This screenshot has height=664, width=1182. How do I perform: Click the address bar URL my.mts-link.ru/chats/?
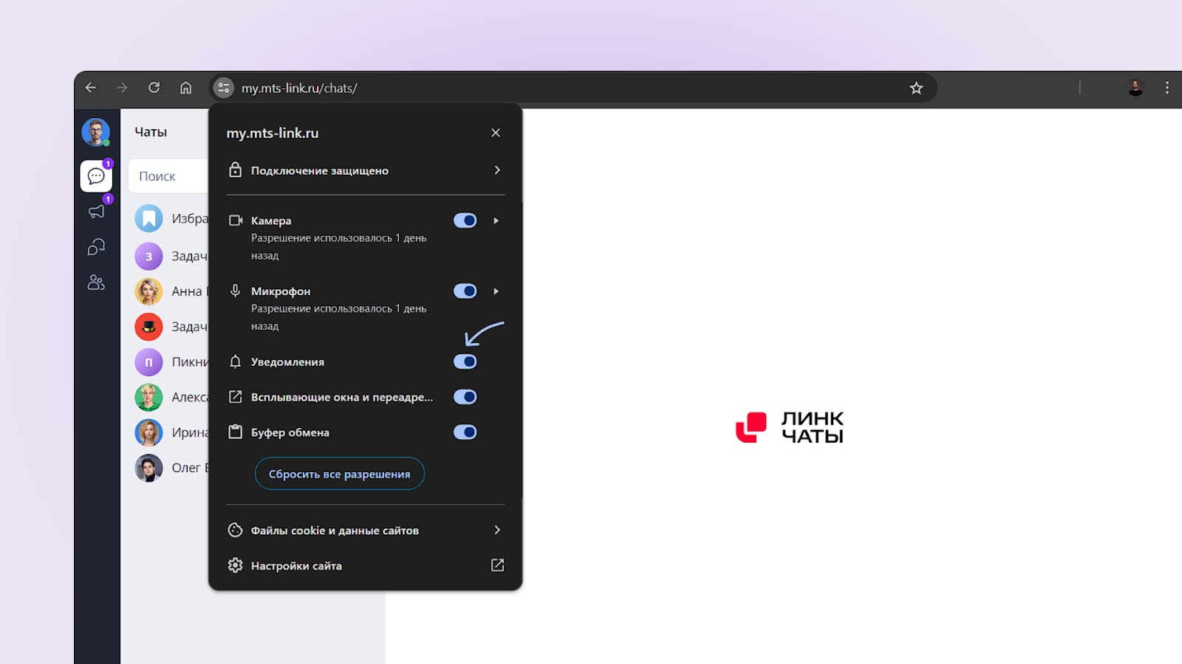299,88
